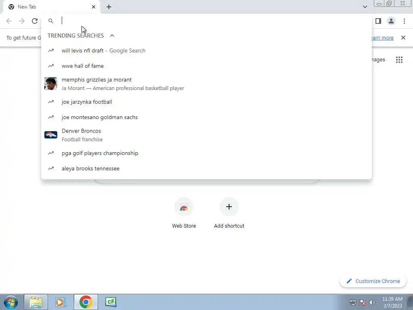Click the browser forward arrow
Viewport: 413px width, 310px height.
tap(22, 21)
